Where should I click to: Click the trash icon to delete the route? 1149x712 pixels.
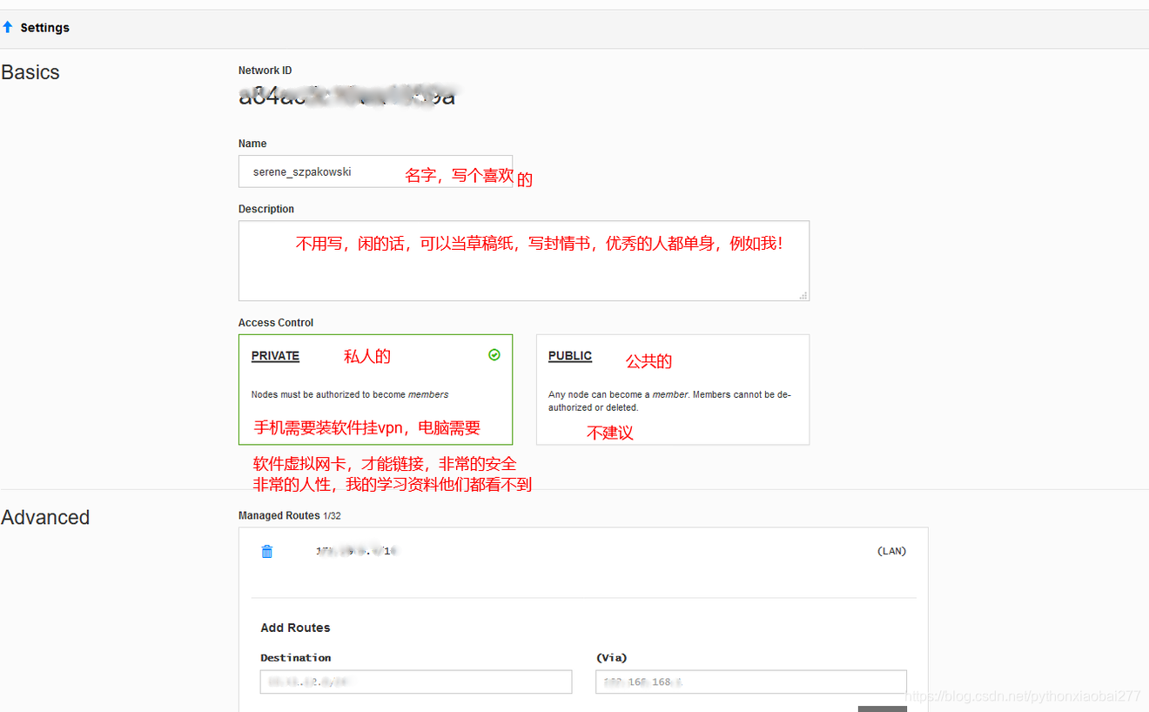[266, 551]
